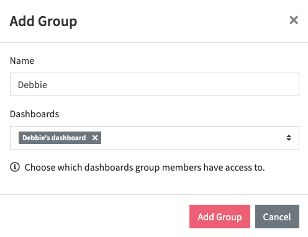Click empty area of Dashboards select box
This screenshot has width=308, height=237.
192,138
